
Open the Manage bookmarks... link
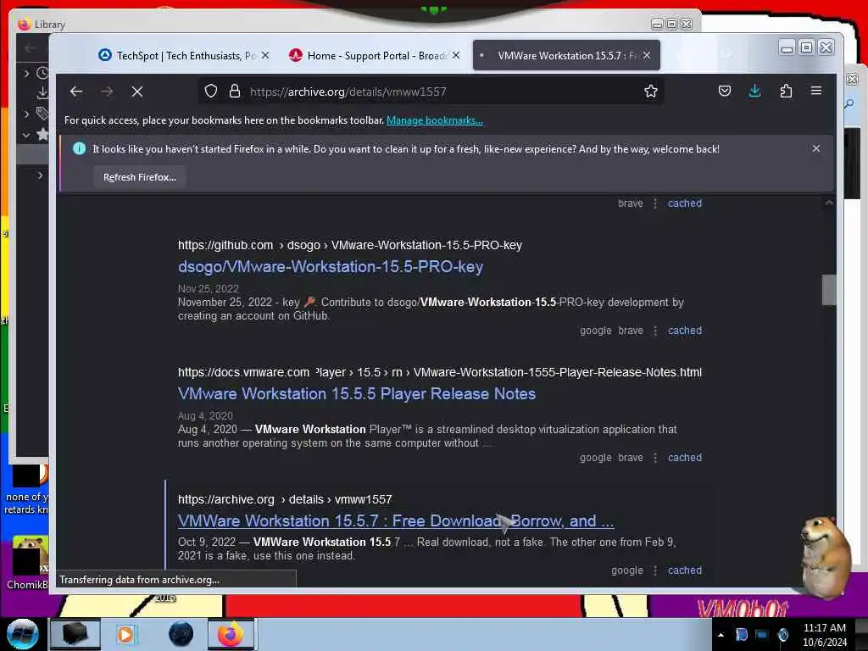(435, 120)
